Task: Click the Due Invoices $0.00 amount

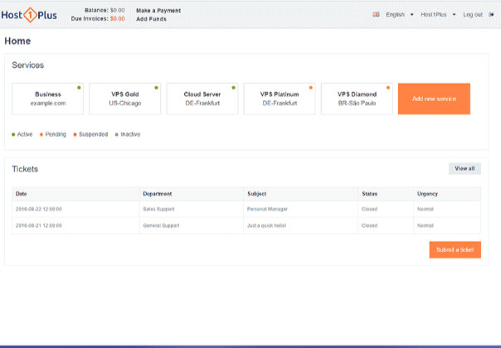Action: [x=117, y=18]
